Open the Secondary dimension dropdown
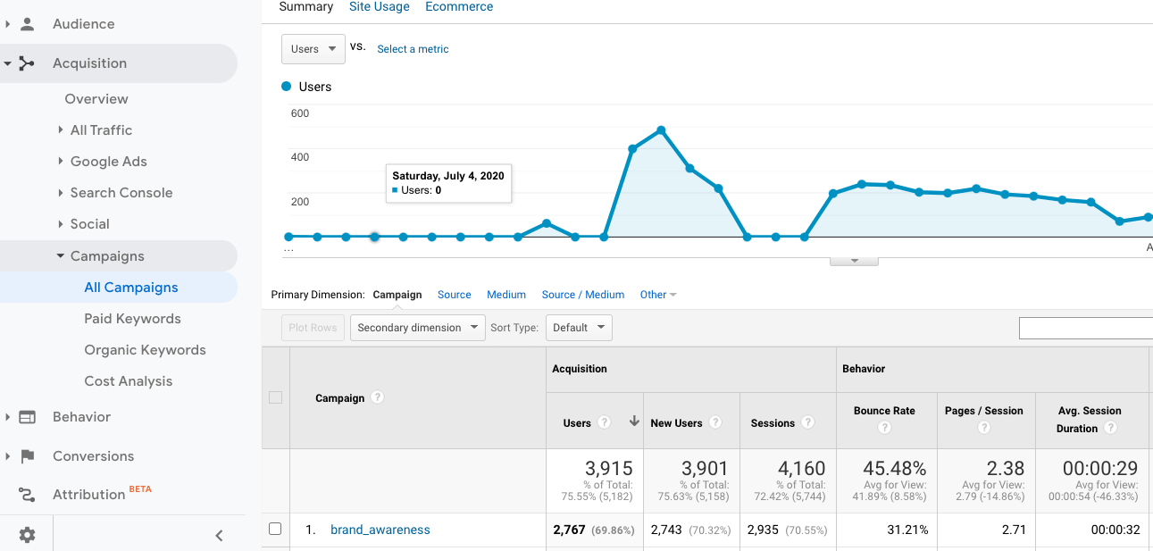The image size is (1153, 551). 417,328
